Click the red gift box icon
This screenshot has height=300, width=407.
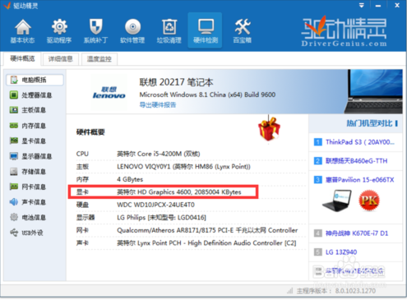(x=269, y=129)
